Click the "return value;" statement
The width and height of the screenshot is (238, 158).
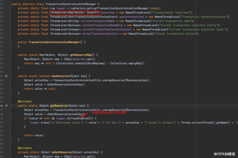point(34,135)
